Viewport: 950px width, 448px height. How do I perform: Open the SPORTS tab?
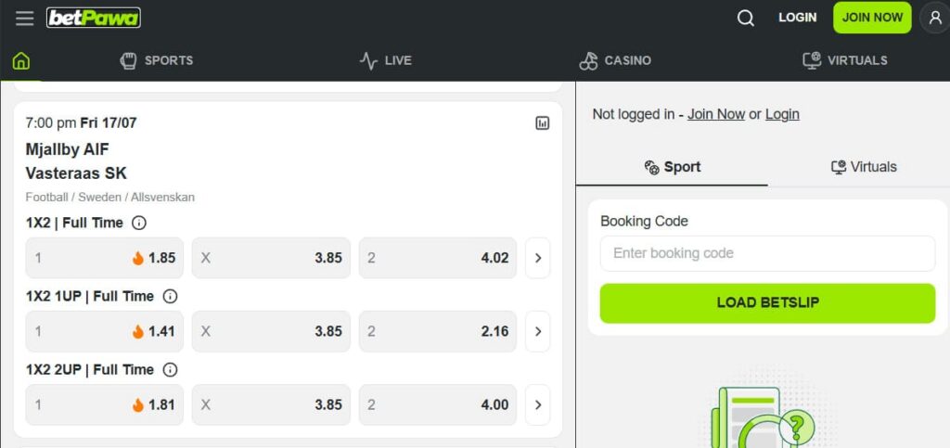[x=157, y=60]
